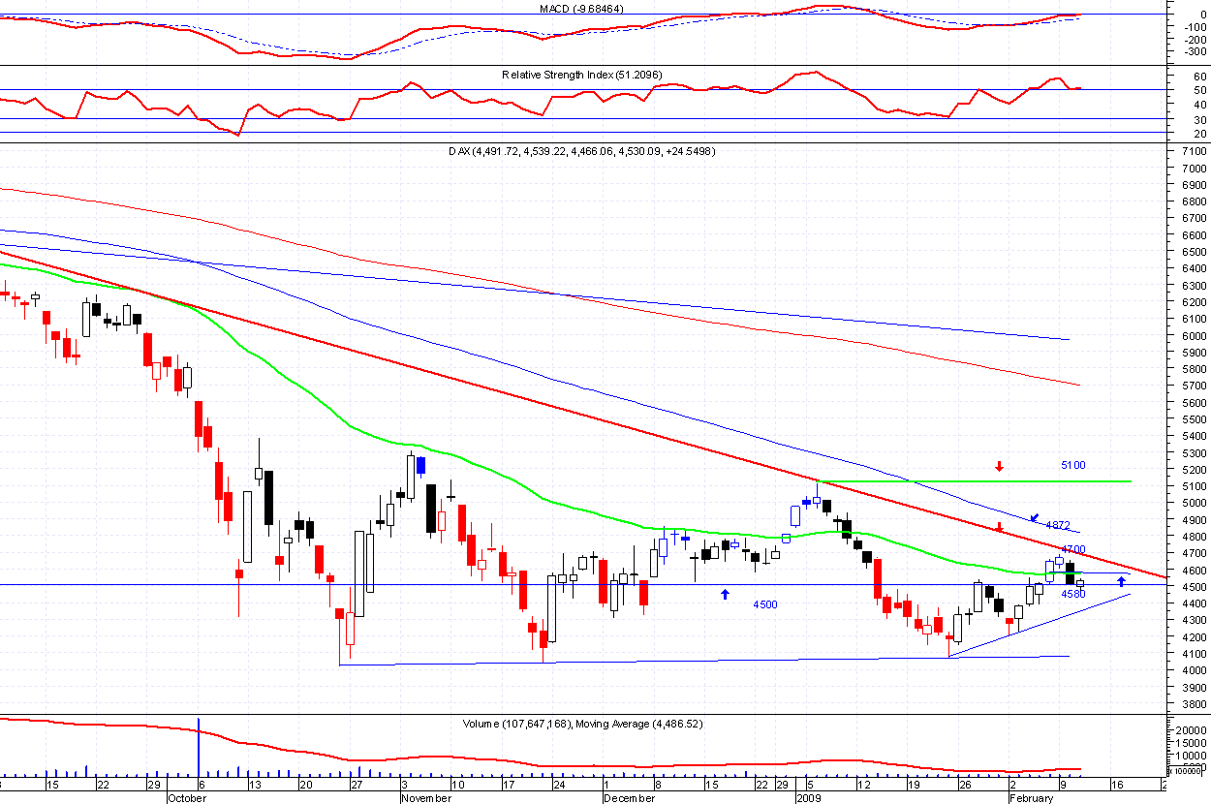Screen dimensions: 1211x804
Task: Select the tall blue volume spike at October 6
Action: coord(199,747)
